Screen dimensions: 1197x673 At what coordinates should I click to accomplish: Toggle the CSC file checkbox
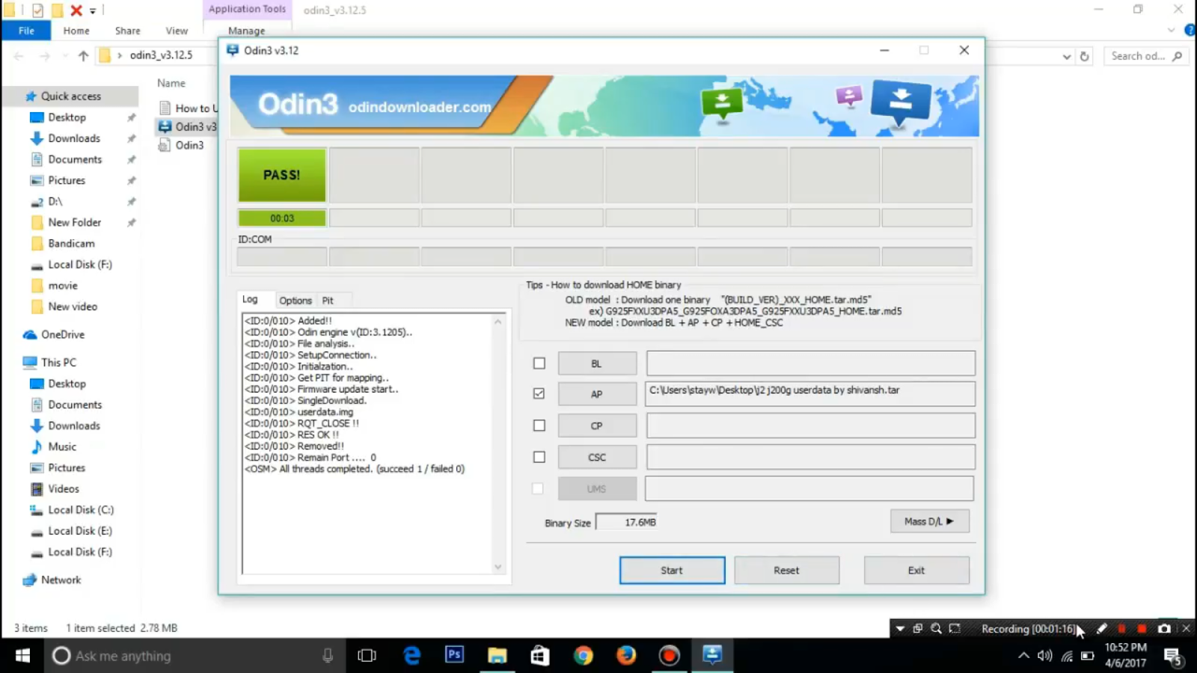tap(539, 457)
